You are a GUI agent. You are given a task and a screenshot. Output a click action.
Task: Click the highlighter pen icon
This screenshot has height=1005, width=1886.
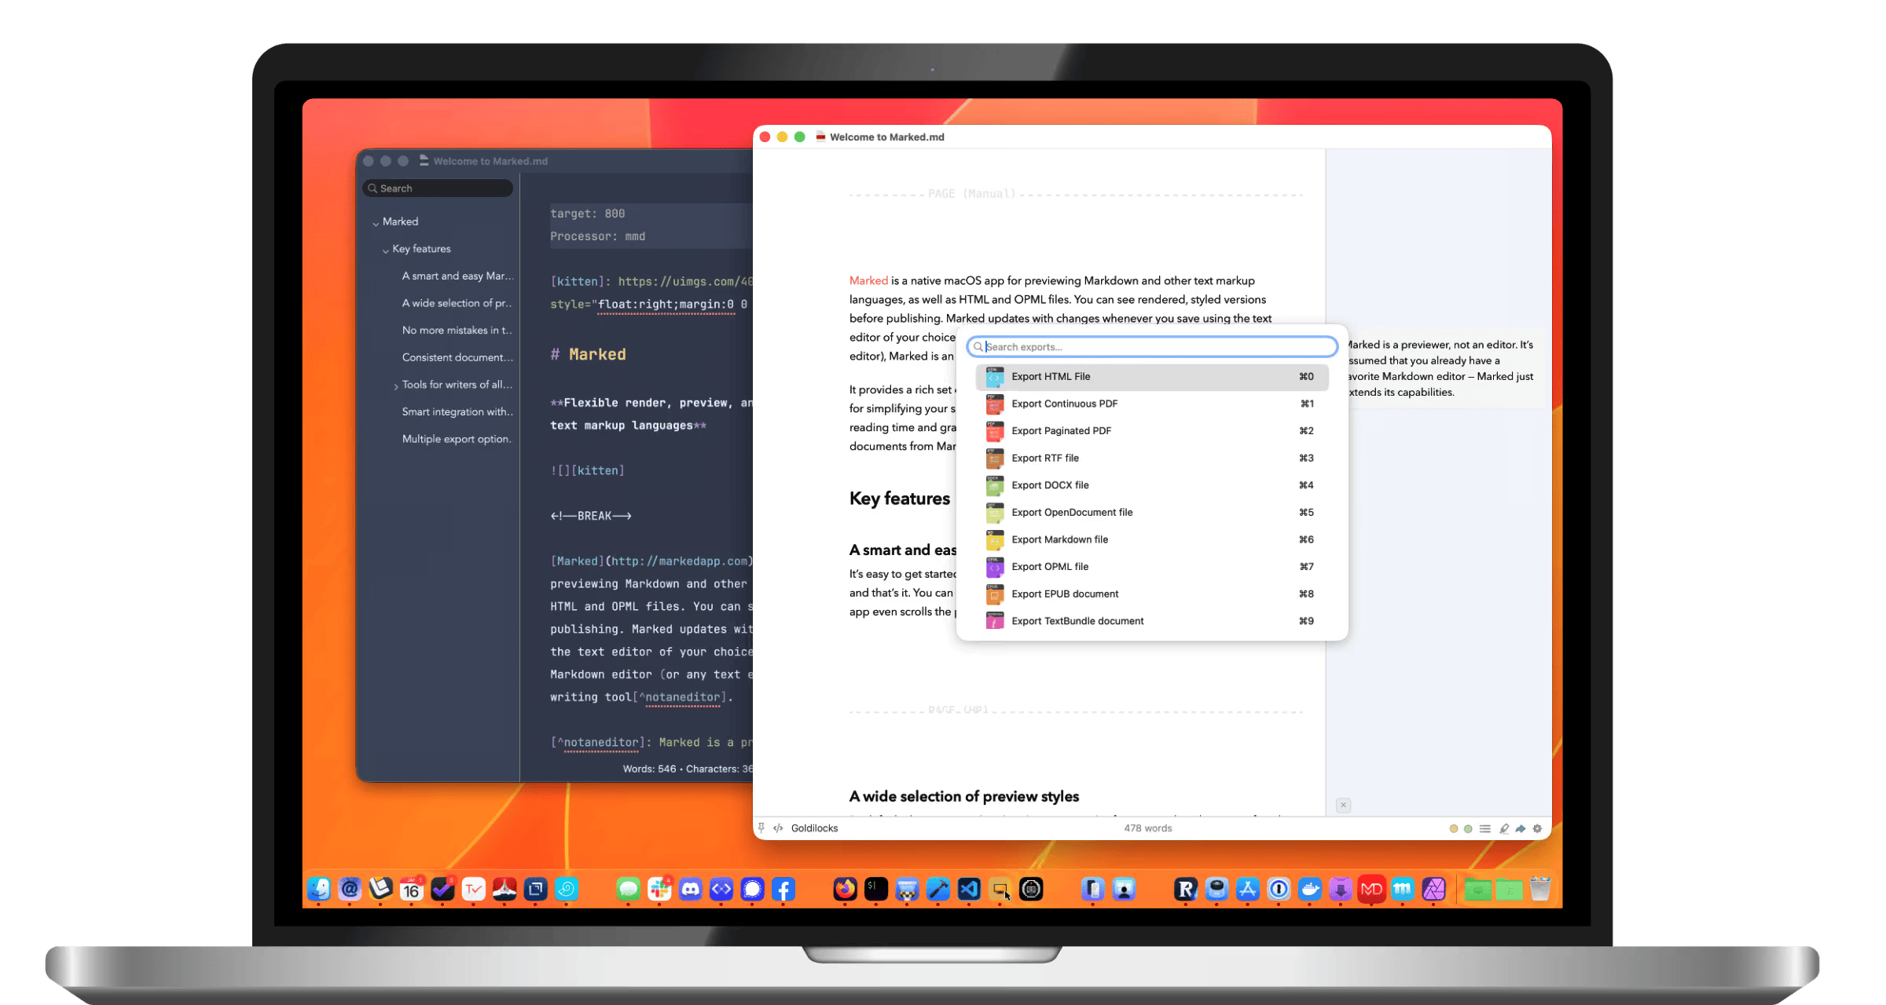click(x=1504, y=829)
